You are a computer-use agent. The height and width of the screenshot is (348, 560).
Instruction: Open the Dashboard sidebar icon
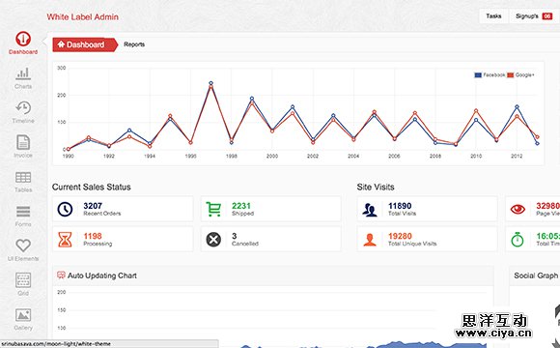pos(23,39)
